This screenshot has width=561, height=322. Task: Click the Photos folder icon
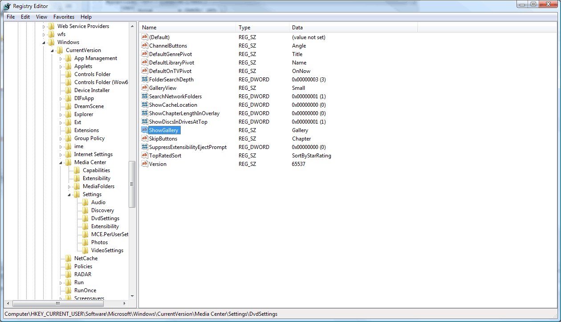click(85, 242)
